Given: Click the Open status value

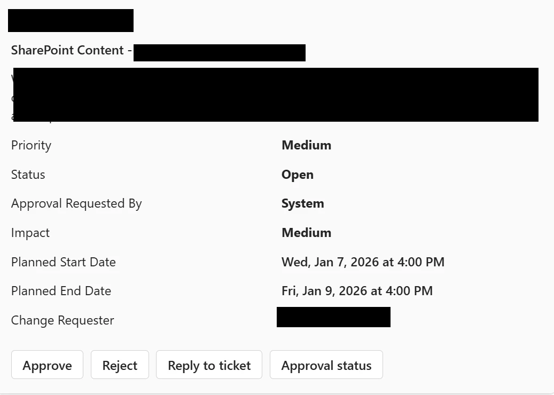Looking at the screenshot, I should tap(297, 175).
